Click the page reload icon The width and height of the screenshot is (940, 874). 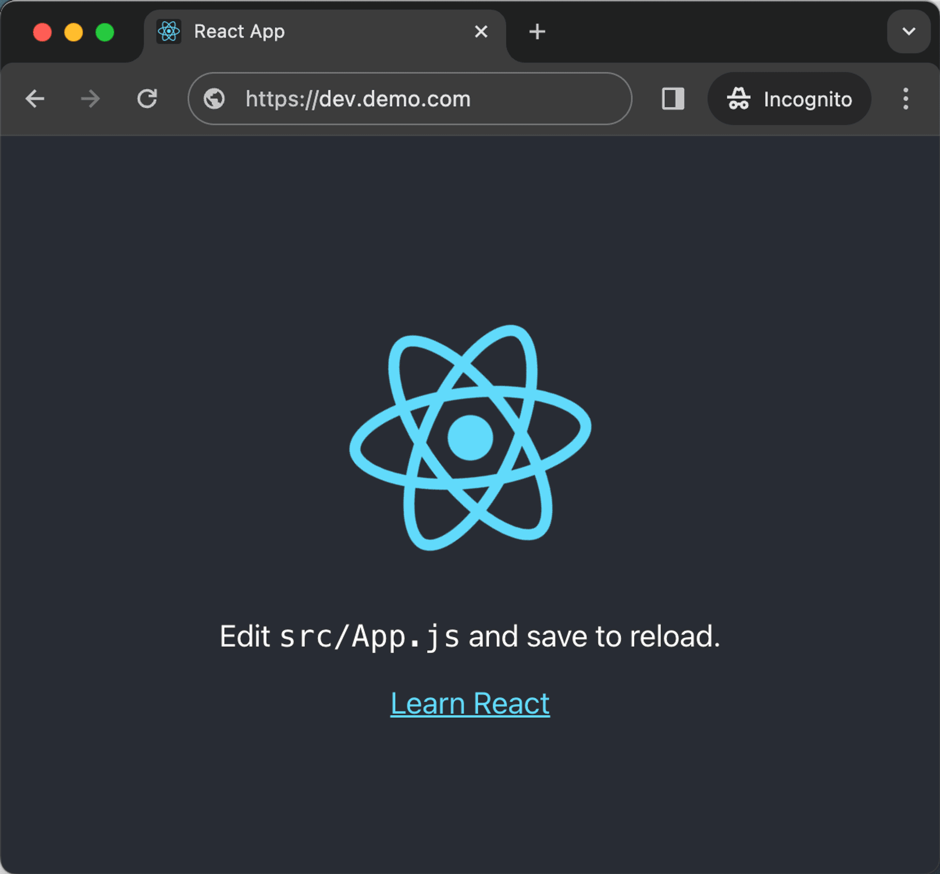click(147, 99)
